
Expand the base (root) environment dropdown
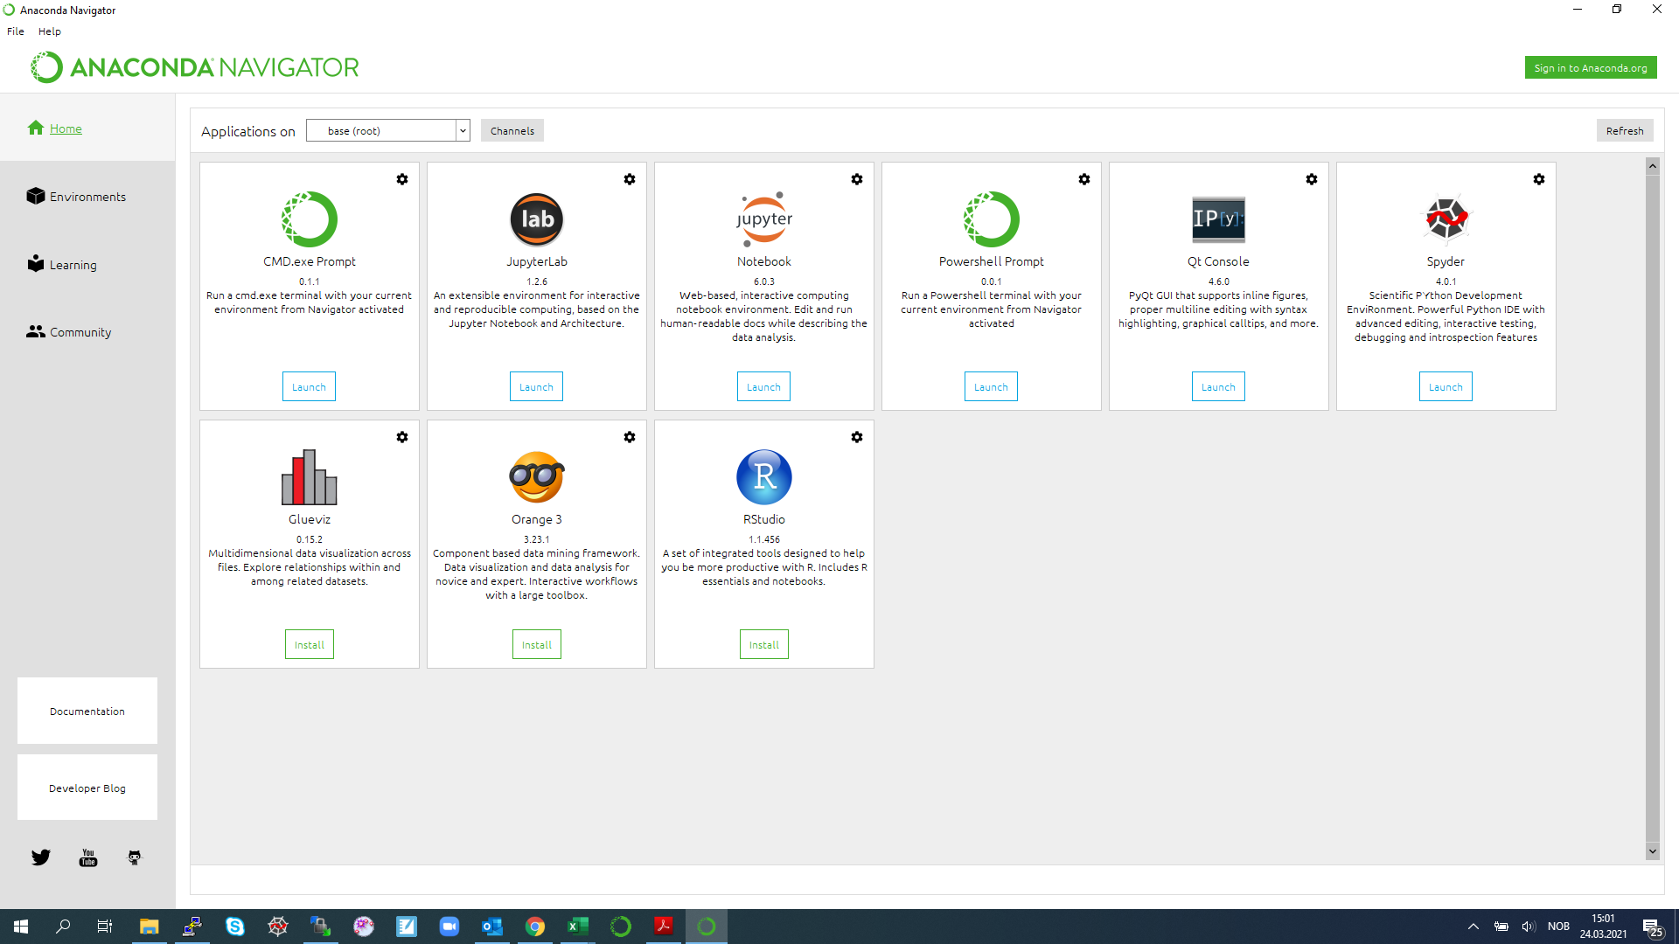point(388,131)
